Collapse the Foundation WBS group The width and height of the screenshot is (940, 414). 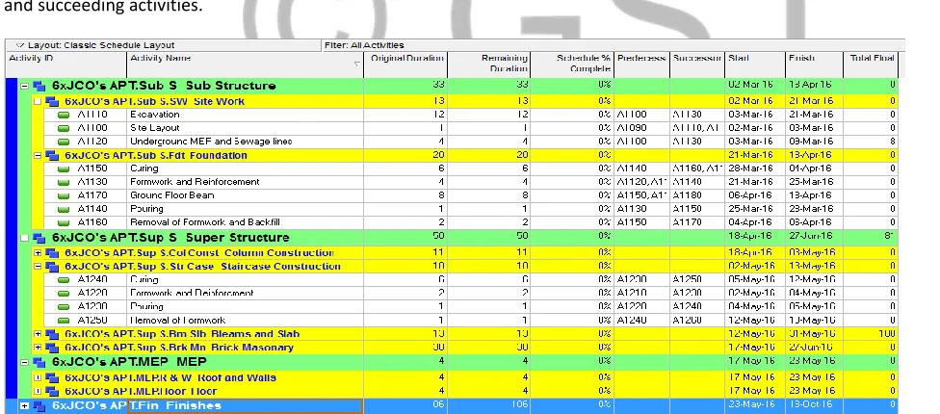[38, 155]
